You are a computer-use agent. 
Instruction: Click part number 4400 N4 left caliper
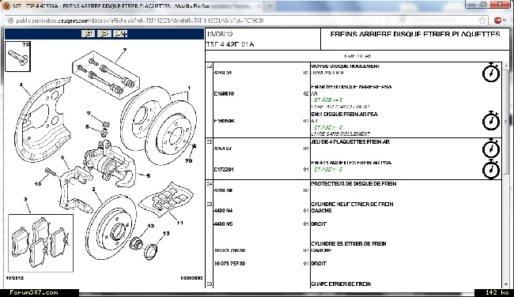point(223,211)
